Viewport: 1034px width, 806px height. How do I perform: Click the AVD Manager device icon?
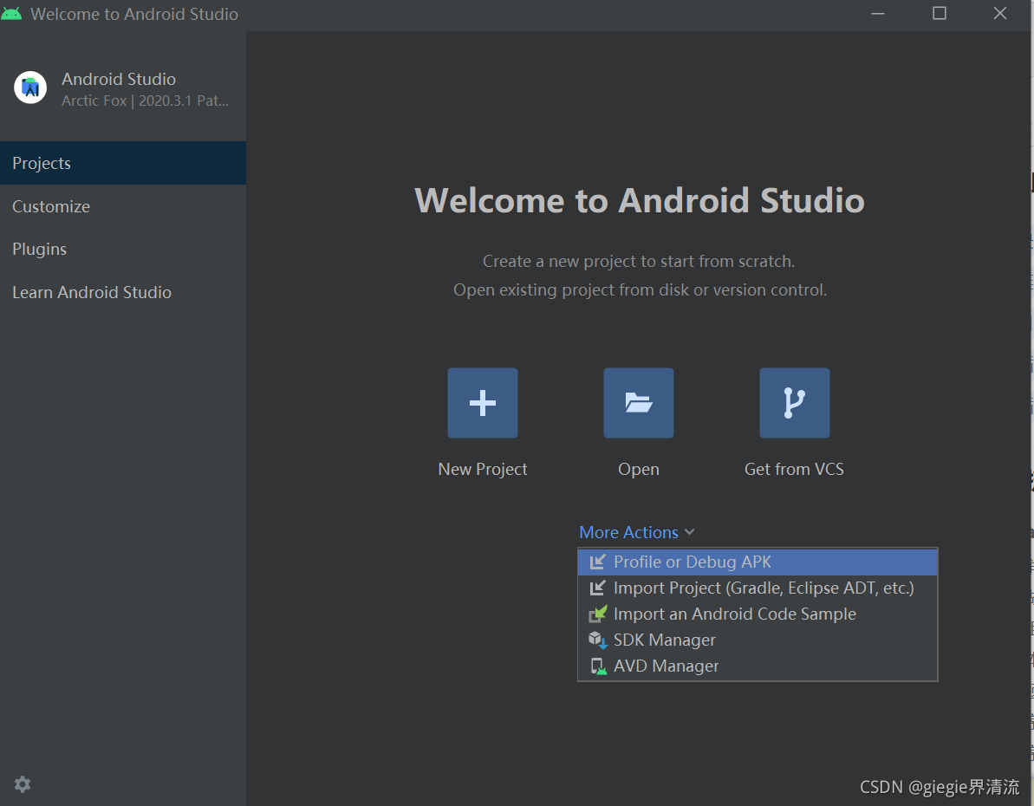pos(598,666)
